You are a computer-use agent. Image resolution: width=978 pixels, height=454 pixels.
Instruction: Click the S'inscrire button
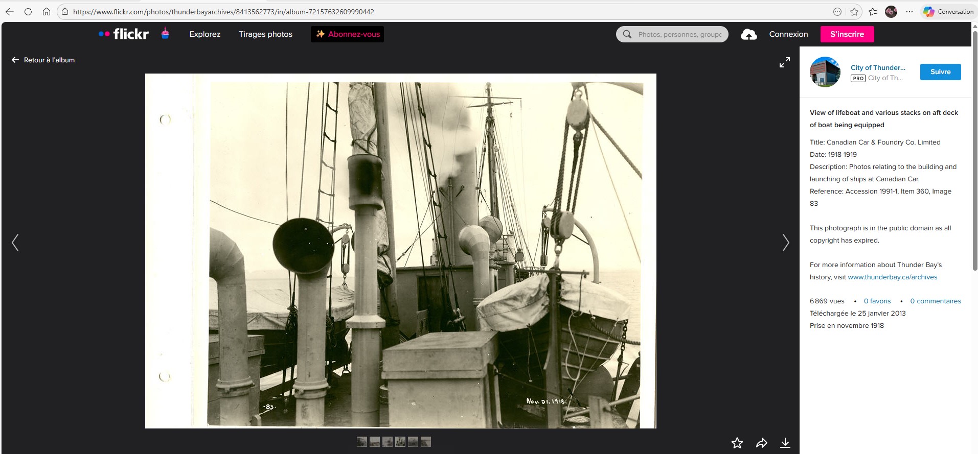pyautogui.click(x=847, y=34)
